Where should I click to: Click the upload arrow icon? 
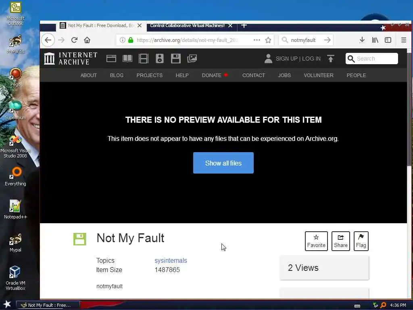tap(331, 59)
